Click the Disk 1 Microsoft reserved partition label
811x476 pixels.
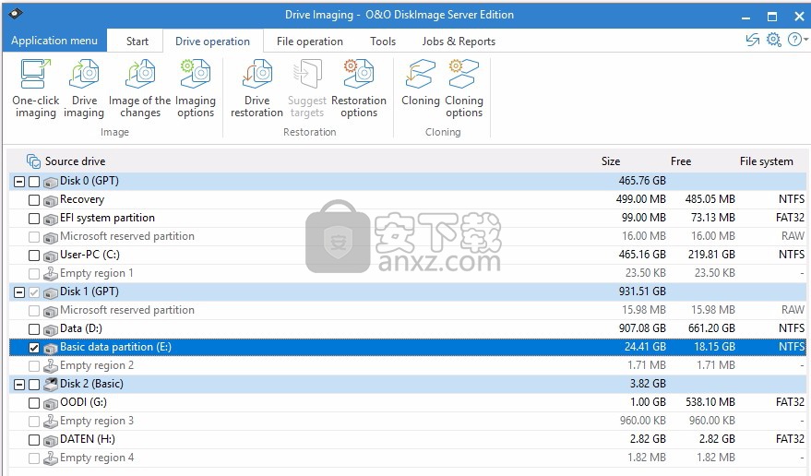pos(127,310)
